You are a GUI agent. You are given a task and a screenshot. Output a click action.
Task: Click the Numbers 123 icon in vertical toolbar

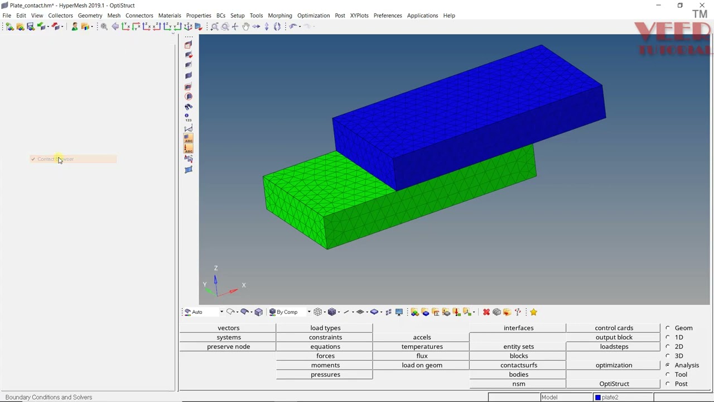click(x=189, y=117)
